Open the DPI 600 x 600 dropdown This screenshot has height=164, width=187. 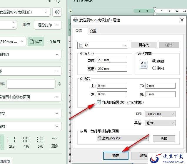point(161,114)
